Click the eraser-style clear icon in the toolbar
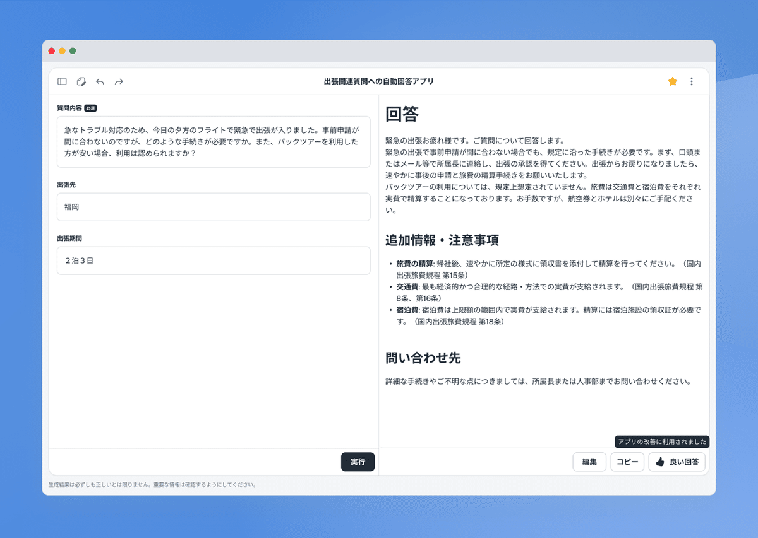This screenshot has height=538, width=758. (x=81, y=81)
